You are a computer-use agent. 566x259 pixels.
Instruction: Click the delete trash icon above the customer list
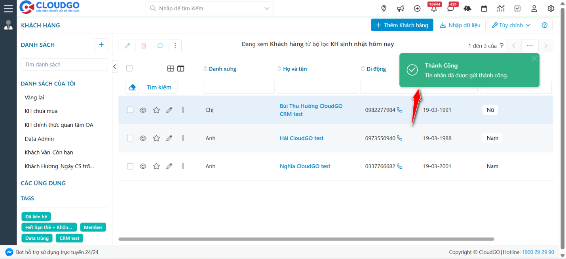tap(143, 46)
